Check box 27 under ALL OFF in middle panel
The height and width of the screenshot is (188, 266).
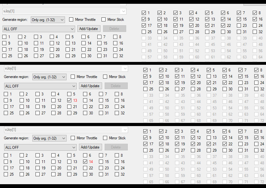[37, 113]
